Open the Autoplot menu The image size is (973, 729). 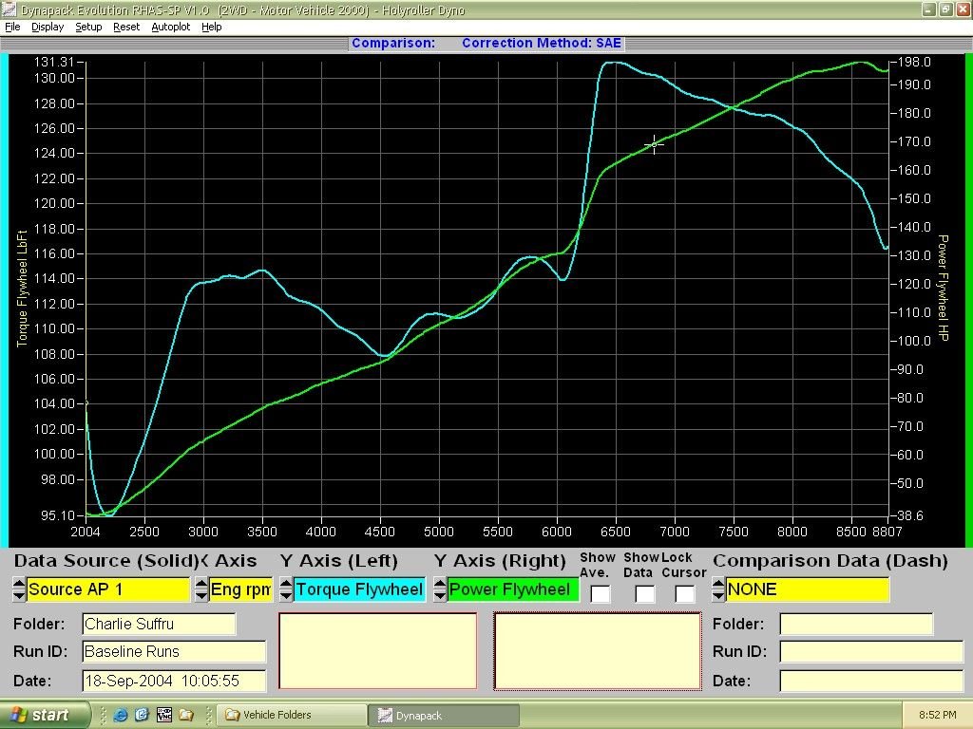point(170,27)
